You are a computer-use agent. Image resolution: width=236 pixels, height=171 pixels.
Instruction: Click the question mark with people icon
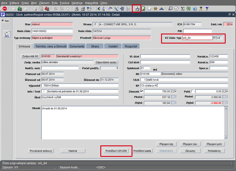click(201, 9)
